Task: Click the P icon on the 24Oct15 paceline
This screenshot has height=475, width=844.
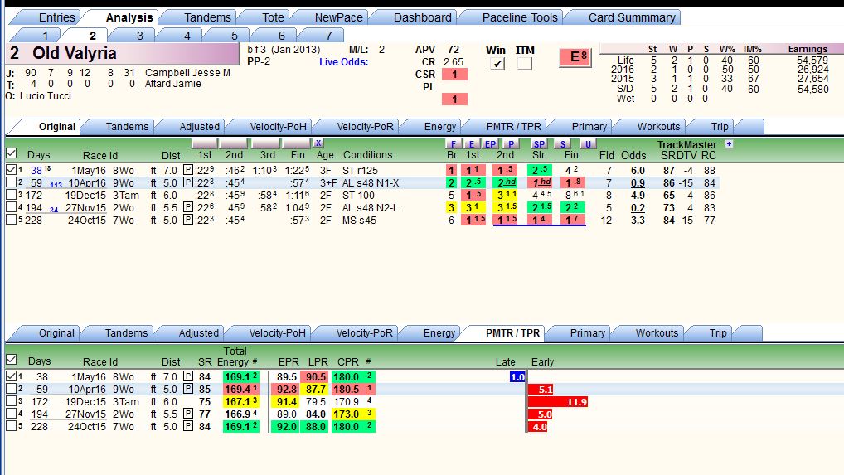Action: click(x=188, y=220)
